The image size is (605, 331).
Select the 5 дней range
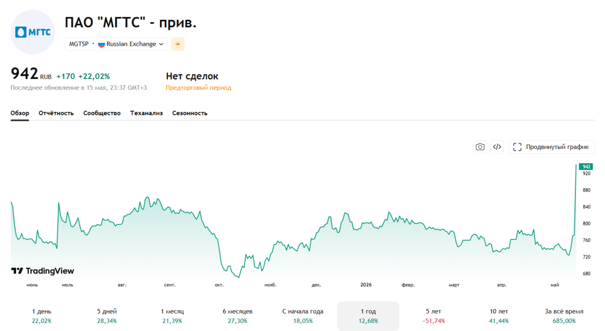pos(107,316)
